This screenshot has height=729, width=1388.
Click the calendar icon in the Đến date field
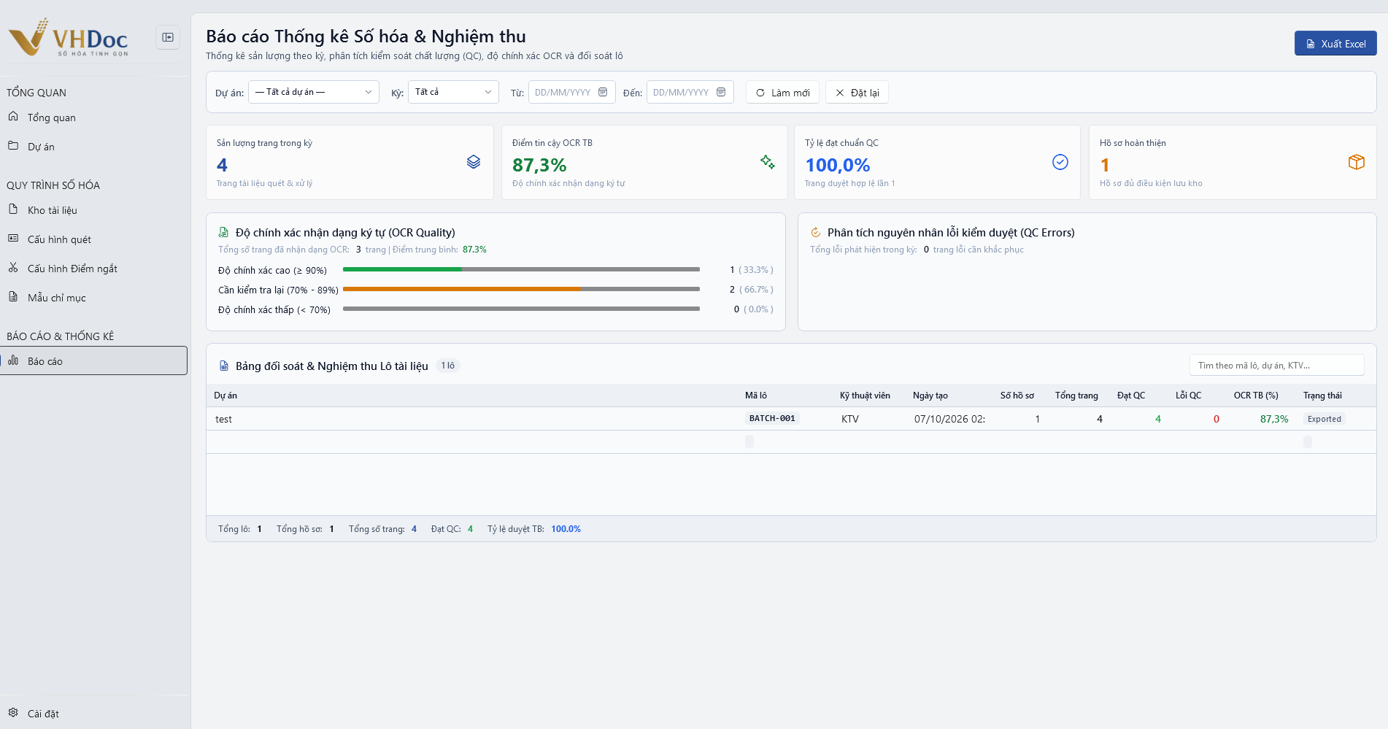coord(721,92)
